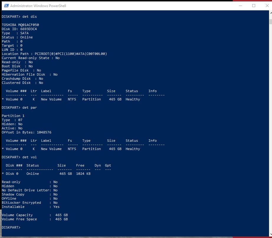Minimize the PowerShell window

point(240,6)
